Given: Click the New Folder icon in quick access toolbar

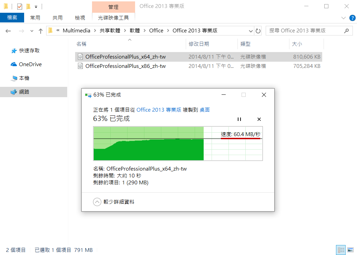Looking at the screenshot, I should click(28, 6).
